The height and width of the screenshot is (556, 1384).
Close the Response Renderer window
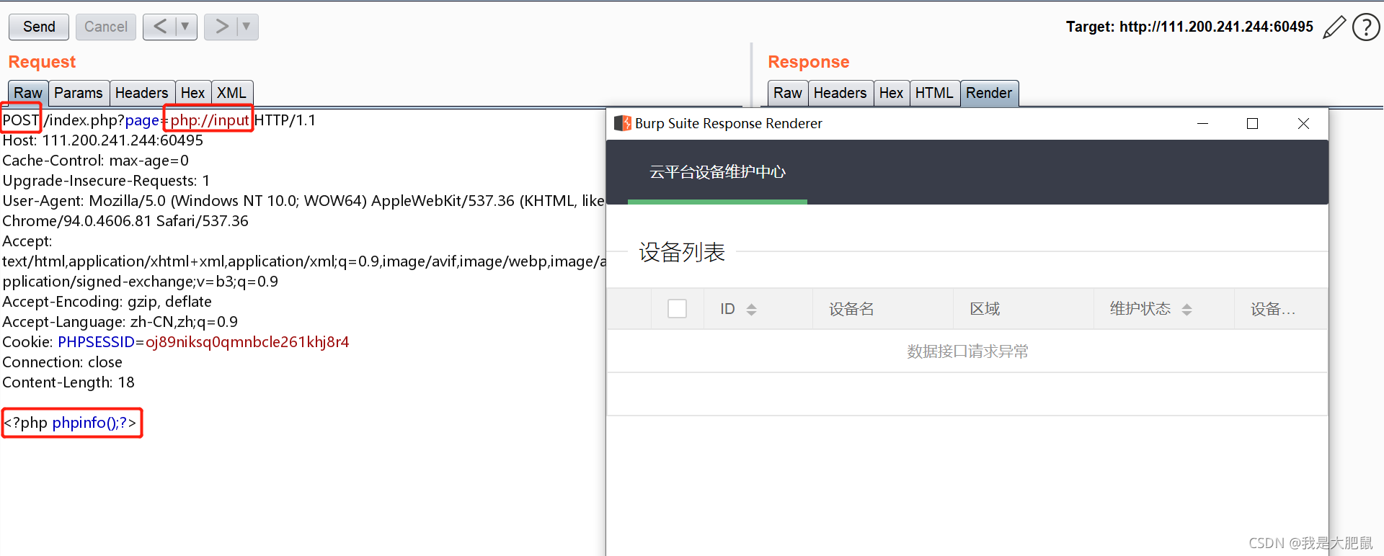pos(1303,123)
